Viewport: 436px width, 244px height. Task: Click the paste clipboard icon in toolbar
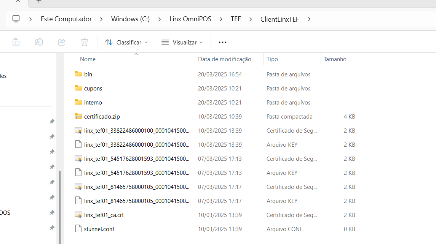click(16, 42)
